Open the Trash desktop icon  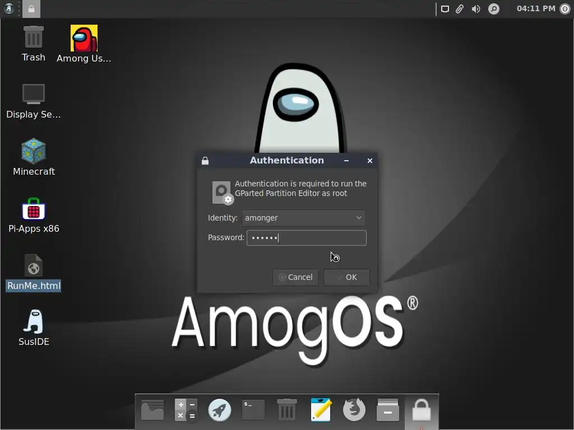(x=33, y=44)
